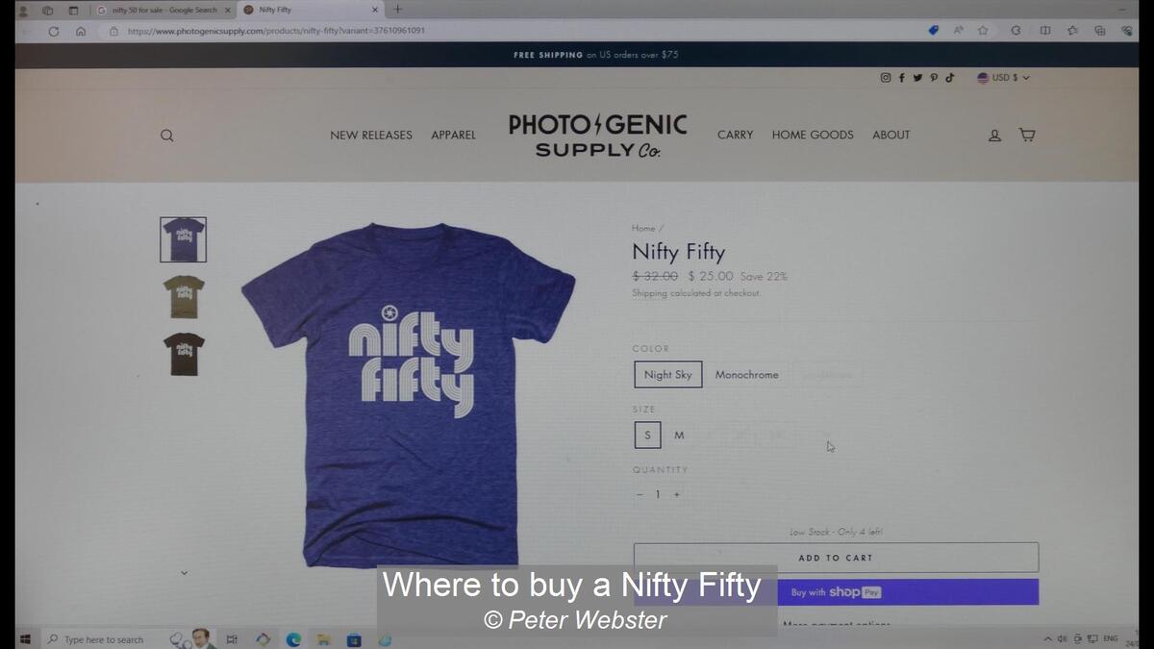Open the account login icon
This screenshot has width=1154, height=649.
point(995,136)
